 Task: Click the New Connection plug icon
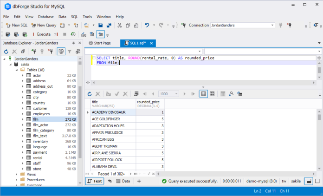(183, 25)
